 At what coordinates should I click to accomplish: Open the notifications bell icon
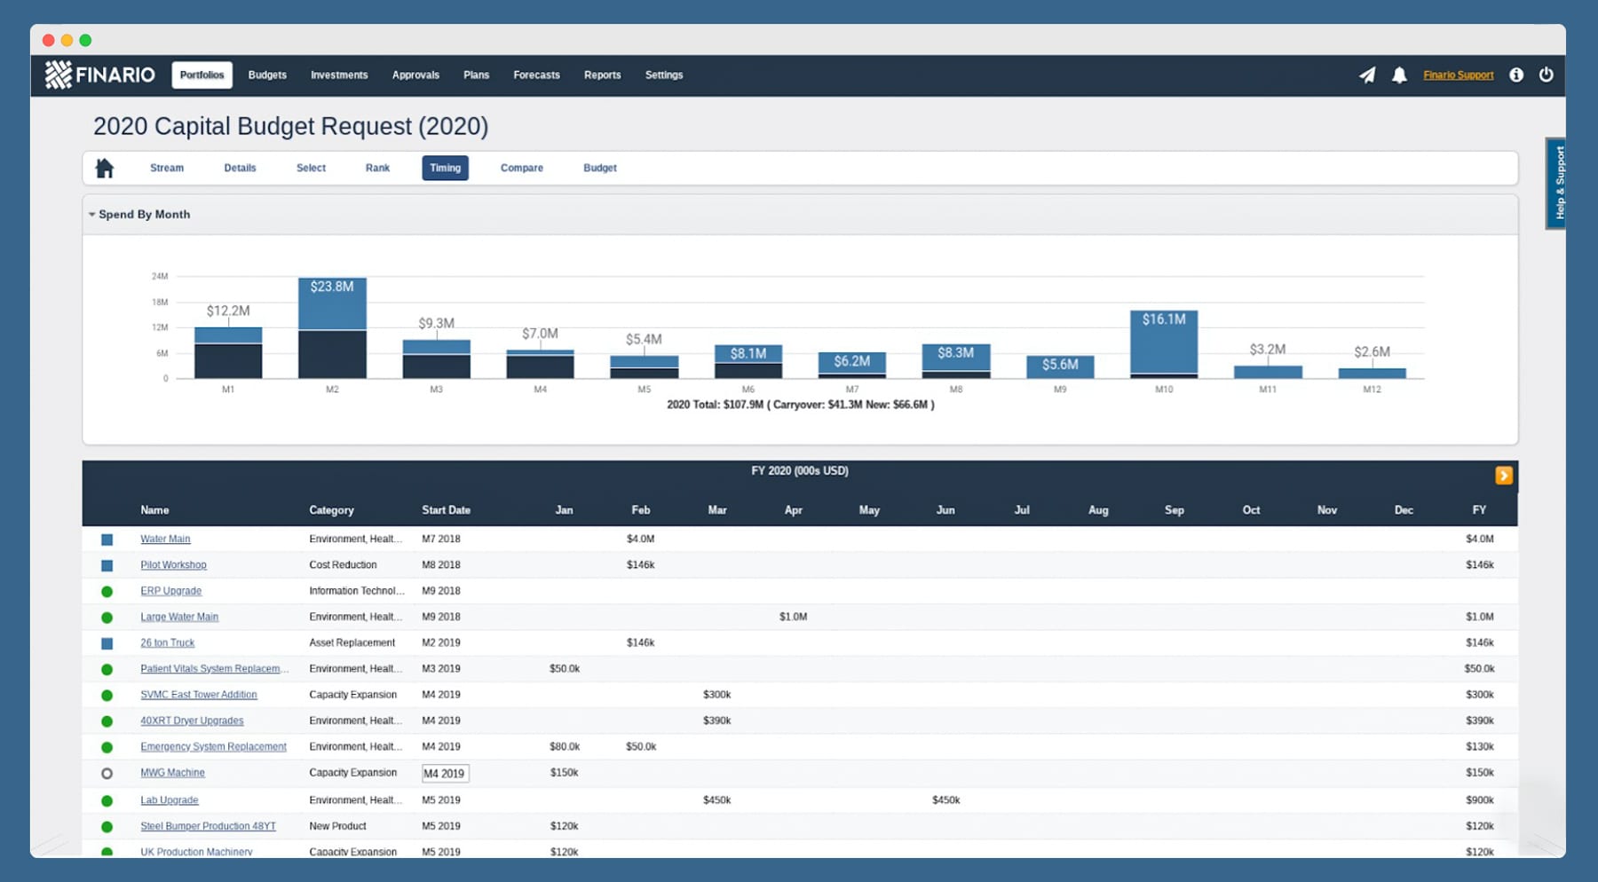[x=1399, y=75]
